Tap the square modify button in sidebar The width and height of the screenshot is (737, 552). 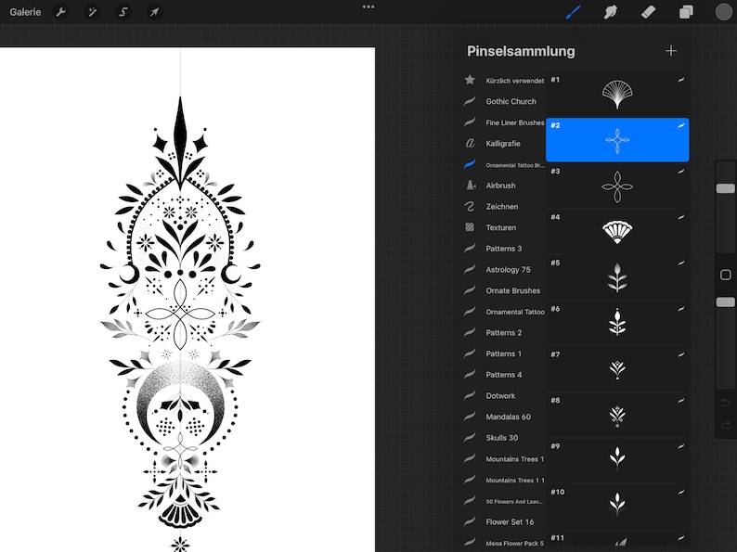pyautogui.click(x=725, y=275)
